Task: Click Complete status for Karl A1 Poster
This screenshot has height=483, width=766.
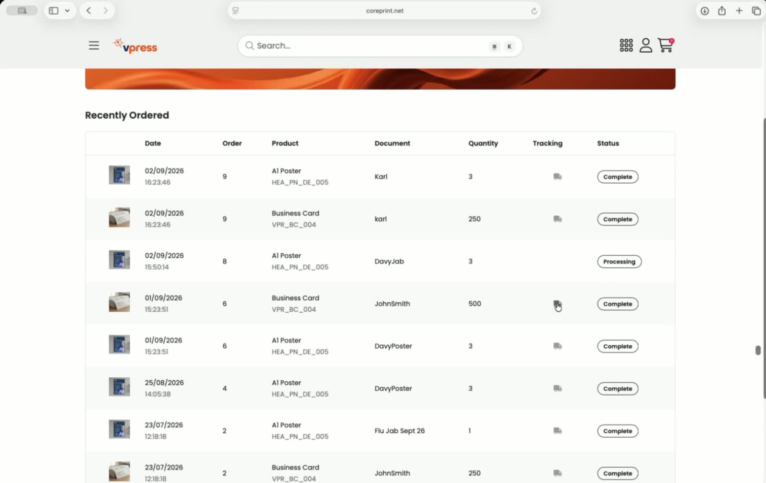Action: (618, 177)
